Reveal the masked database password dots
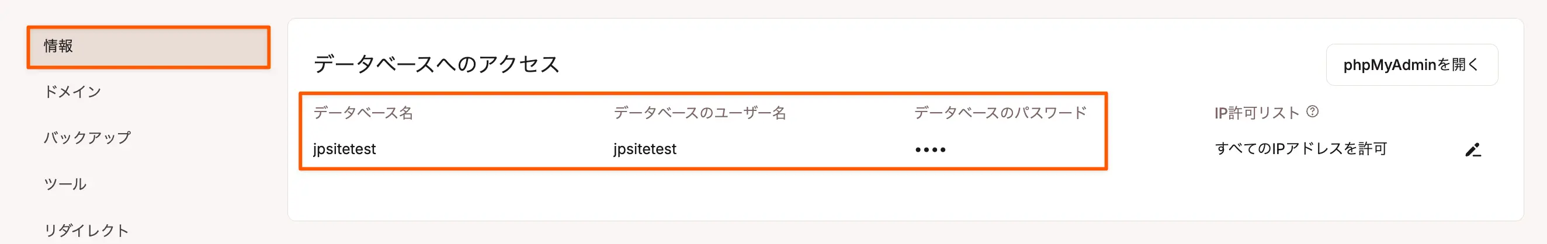 [x=930, y=150]
